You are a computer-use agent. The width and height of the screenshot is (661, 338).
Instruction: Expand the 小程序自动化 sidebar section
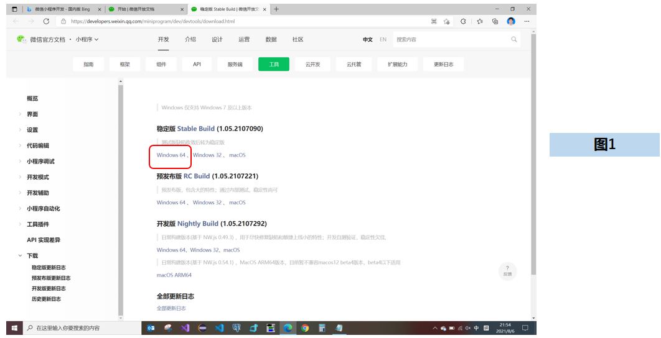pos(44,208)
